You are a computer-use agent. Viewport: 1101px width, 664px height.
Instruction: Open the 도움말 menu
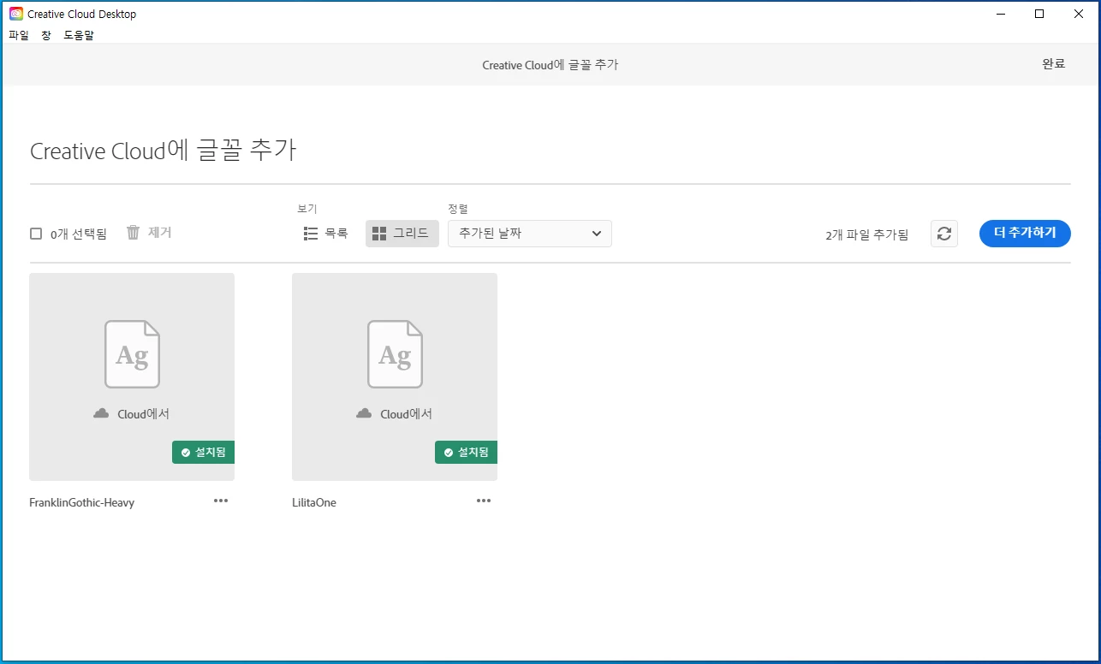[x=79, y=35]
